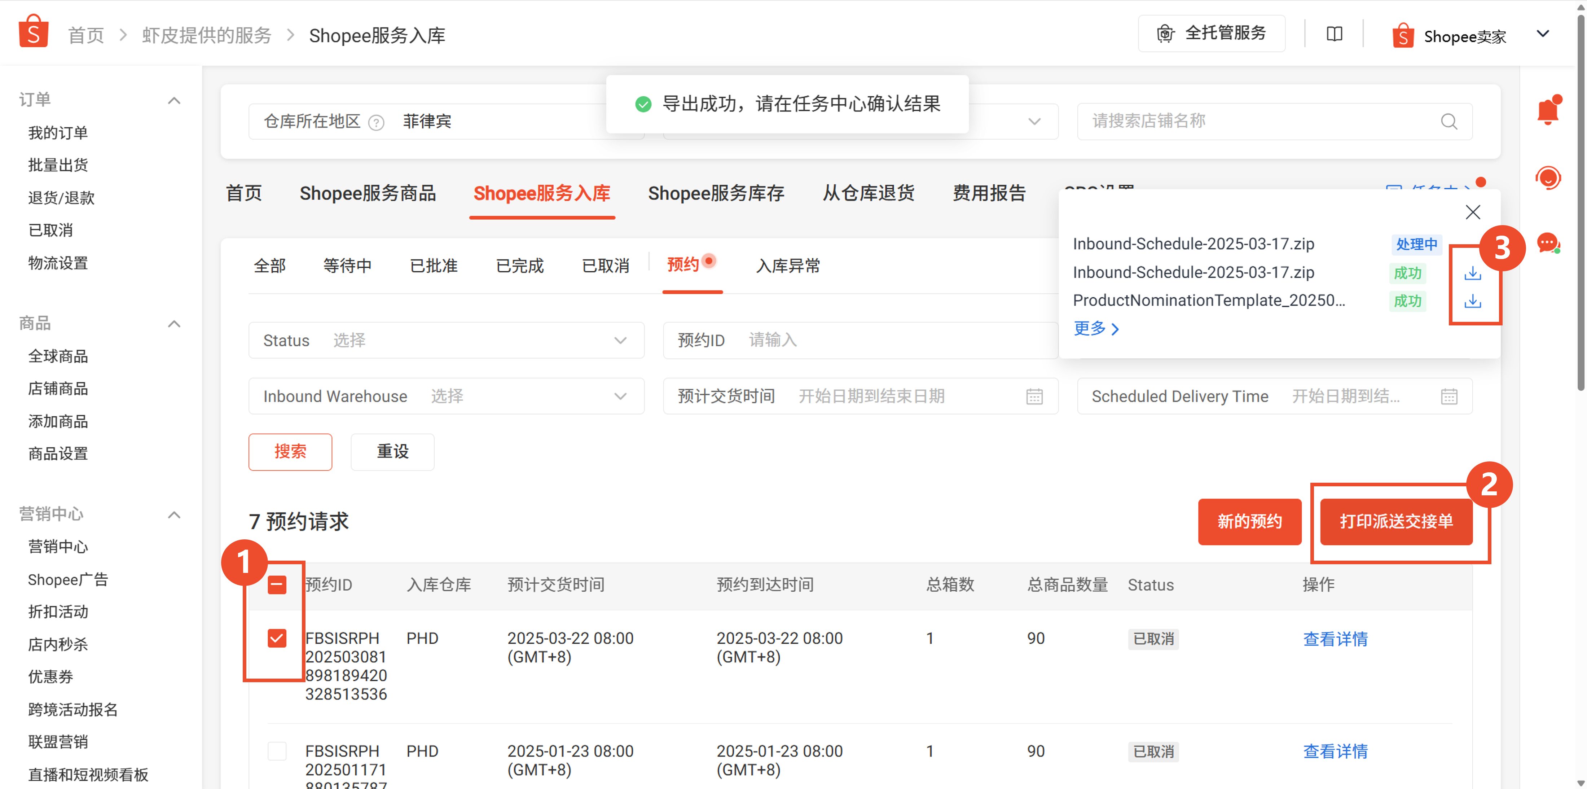
Task: Toggle the select-all checkbox in table header
Action: click(277, 584)
